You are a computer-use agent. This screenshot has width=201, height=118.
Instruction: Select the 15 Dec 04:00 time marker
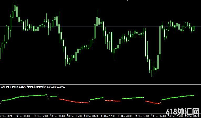[193, 116]
